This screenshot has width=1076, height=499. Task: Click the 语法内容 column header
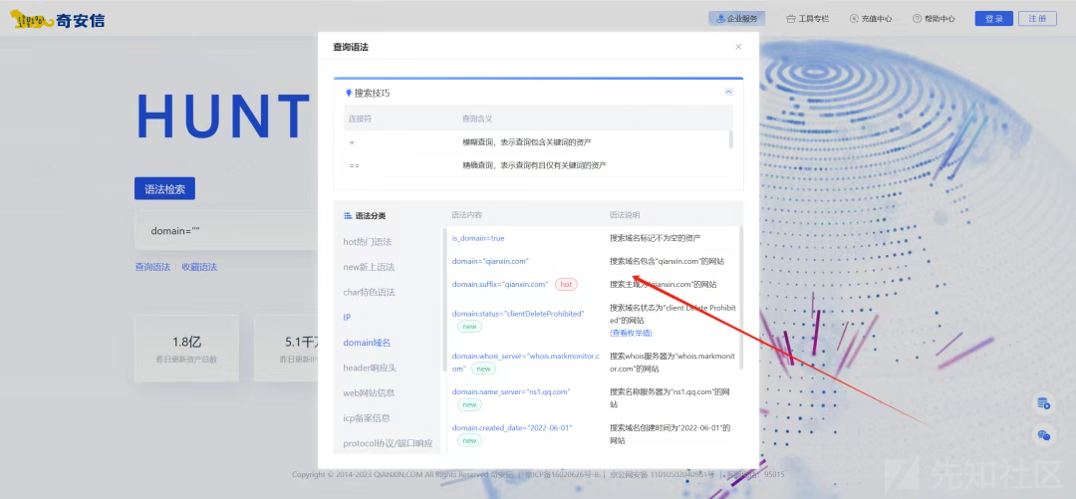(466, 215)
